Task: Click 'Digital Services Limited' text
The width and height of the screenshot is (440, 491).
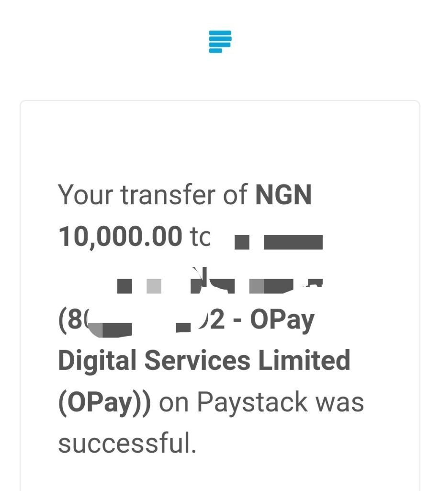Action: [204, 361]
